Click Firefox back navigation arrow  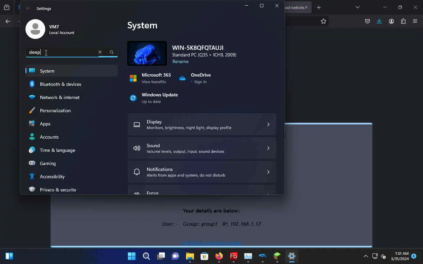pyautogui.click(x=8, y=21)
